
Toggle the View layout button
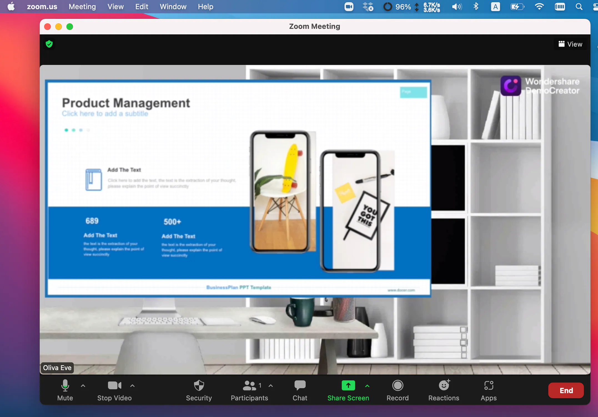(570, 44)
